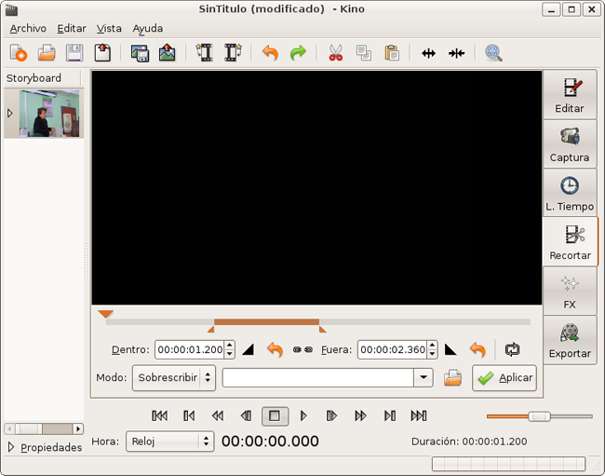Click the orange playback speed slider
Image resolution: width=605 pixels, height=476 pixels.
(538, 416)
